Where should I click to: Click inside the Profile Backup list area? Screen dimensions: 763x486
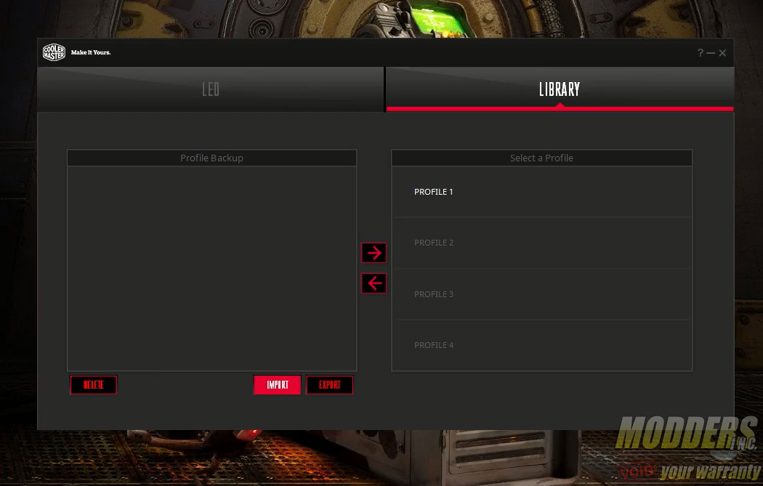point(211,269)
